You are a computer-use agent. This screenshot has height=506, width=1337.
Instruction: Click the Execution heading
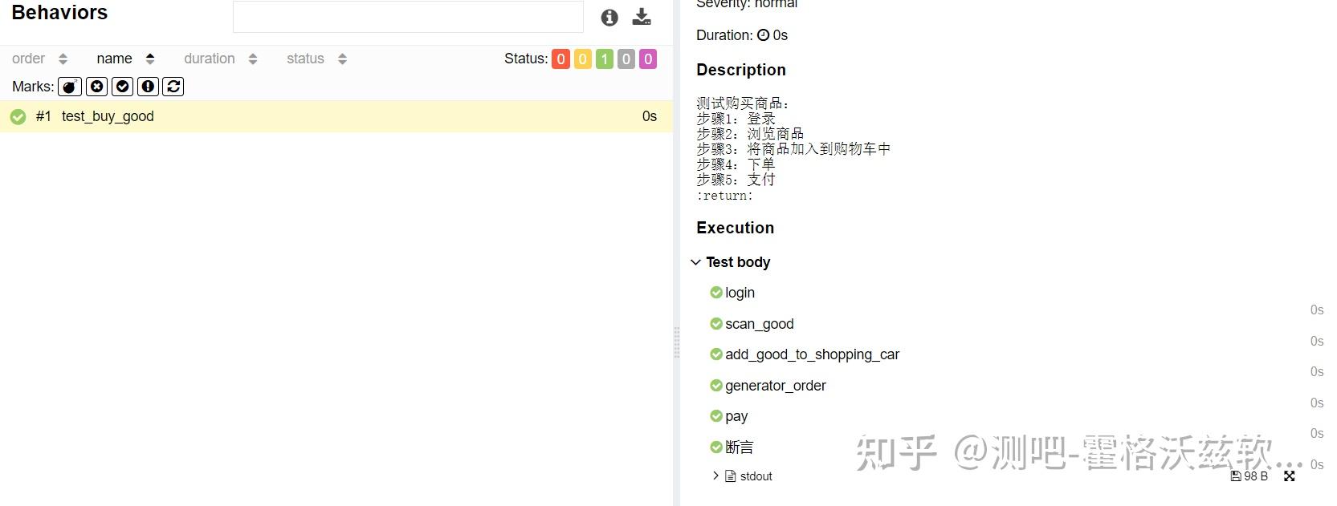coord(736,228)
